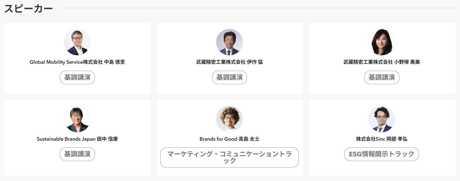
Task: Open Sustainable Brands Japan 田中 信康 name link
Action: point(77,139)
